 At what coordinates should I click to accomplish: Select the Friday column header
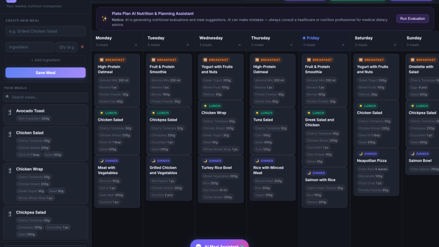[311, 38]
